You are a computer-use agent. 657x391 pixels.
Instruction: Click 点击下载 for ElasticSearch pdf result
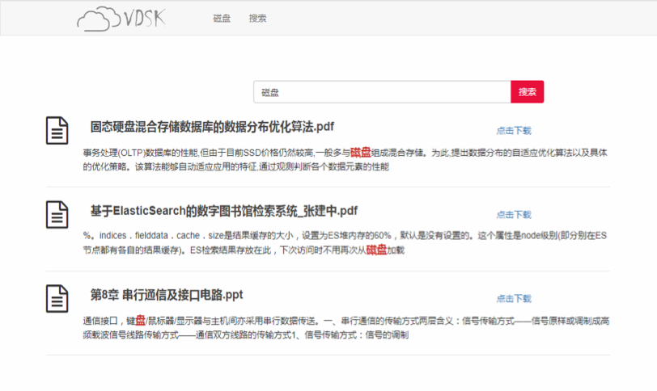[514, 215]
